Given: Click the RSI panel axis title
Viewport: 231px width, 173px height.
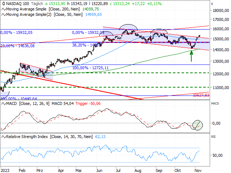Looking at the screenshot, I should click(x=213, y=137).
